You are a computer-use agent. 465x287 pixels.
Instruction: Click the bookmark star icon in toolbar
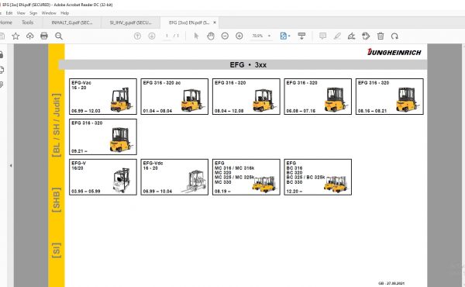[15, 36]
